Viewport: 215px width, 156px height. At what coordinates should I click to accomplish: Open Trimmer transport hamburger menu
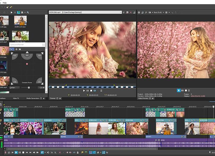coord(101,91)
